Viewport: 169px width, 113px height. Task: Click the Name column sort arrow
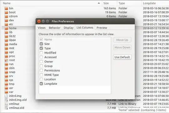[99, 3]
